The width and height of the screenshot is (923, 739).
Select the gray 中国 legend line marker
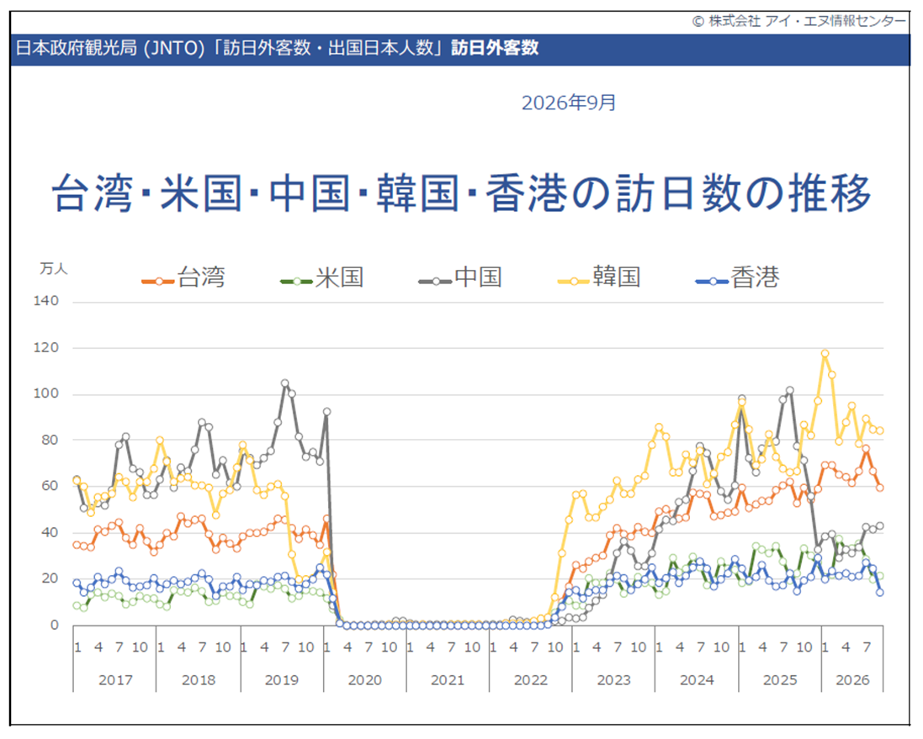coord(435,282)
